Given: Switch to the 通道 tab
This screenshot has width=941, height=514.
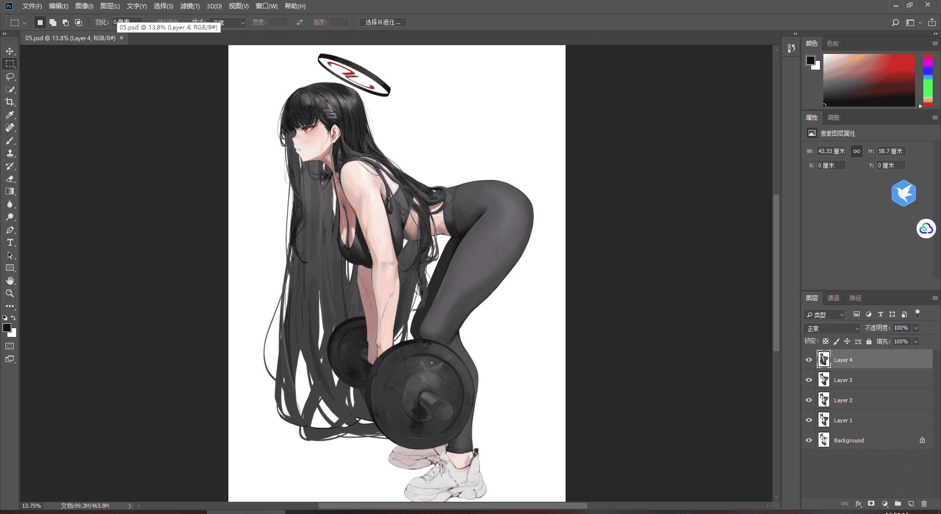Looking at the screenshot, I should tap(833, 298).
